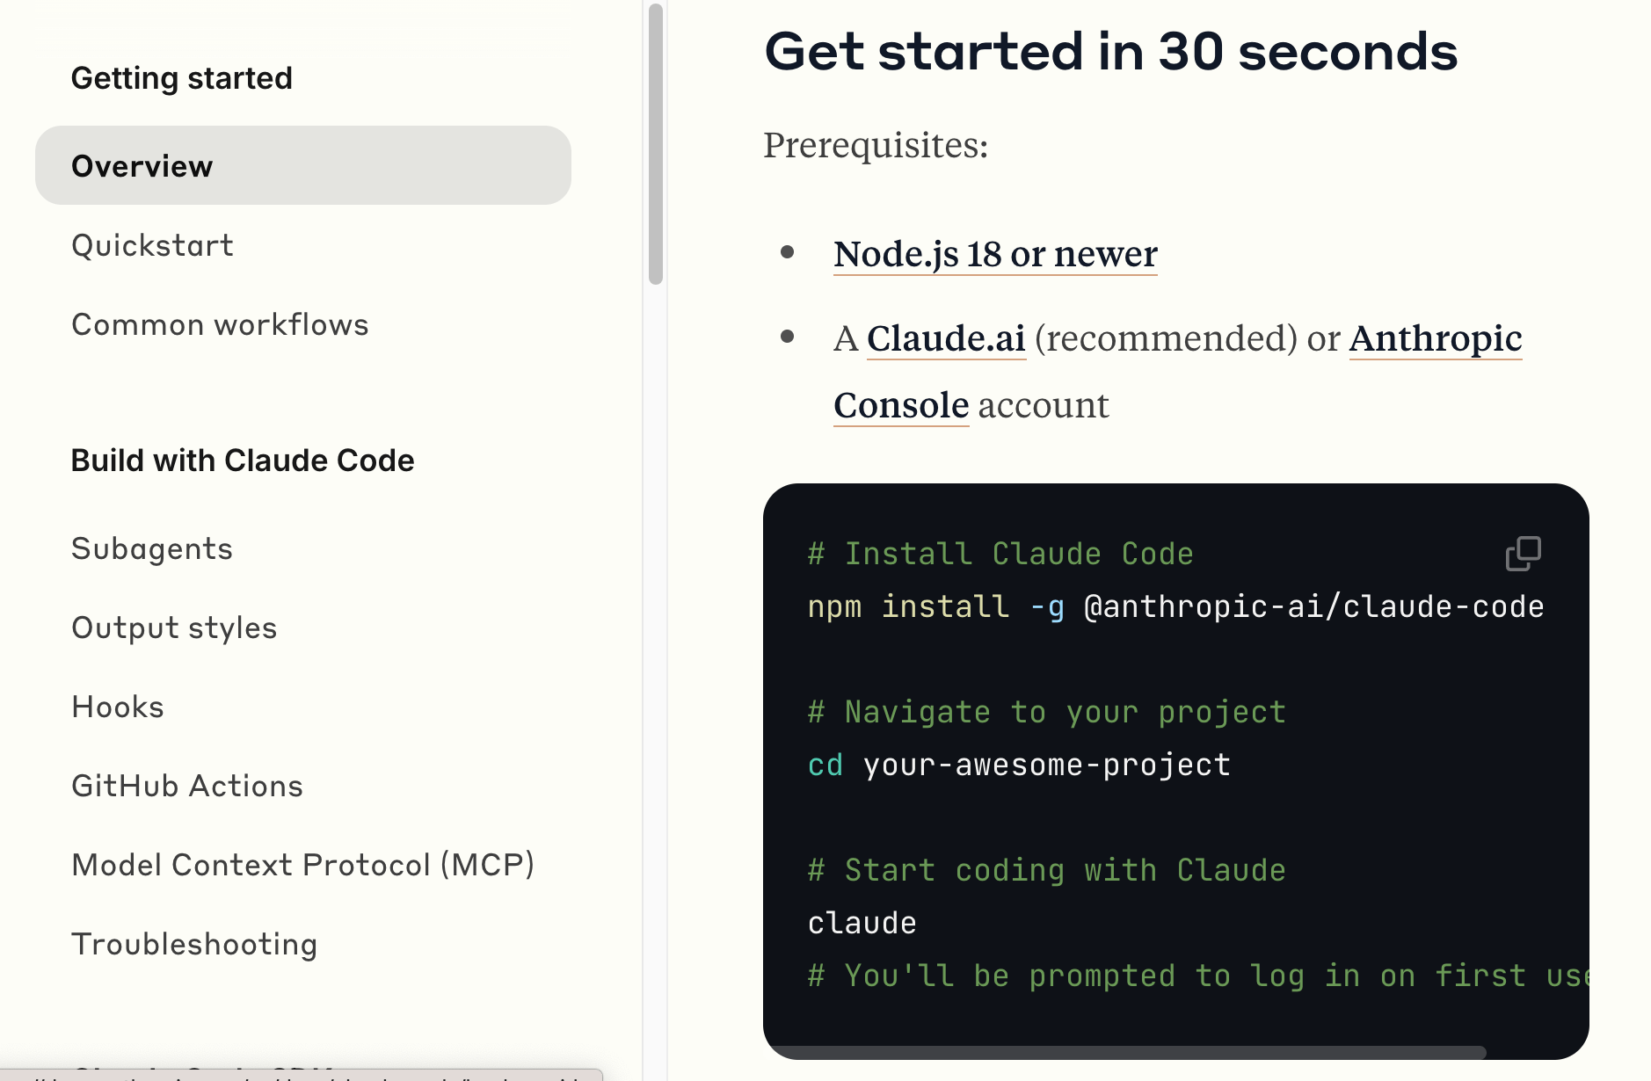Open the Troubleshooting sidebar page
The image size is (1651, 1081).
194,944
